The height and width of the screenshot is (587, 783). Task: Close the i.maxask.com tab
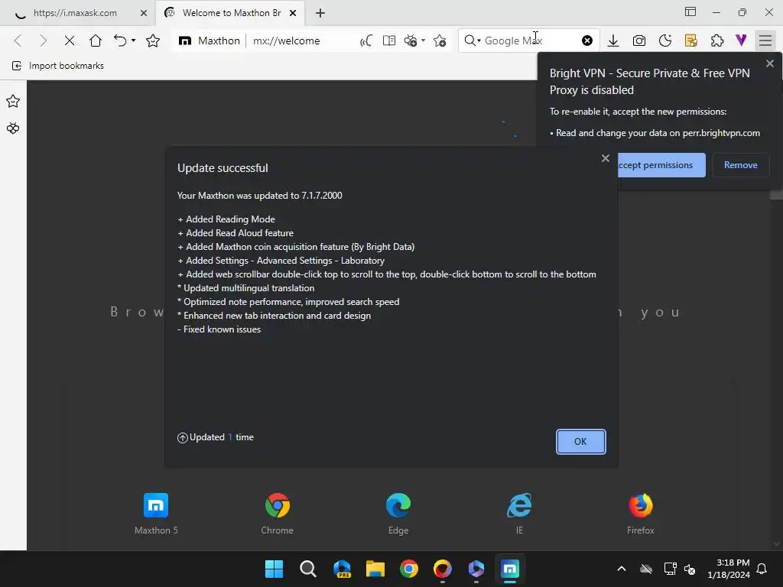click(x=144, y=13)
